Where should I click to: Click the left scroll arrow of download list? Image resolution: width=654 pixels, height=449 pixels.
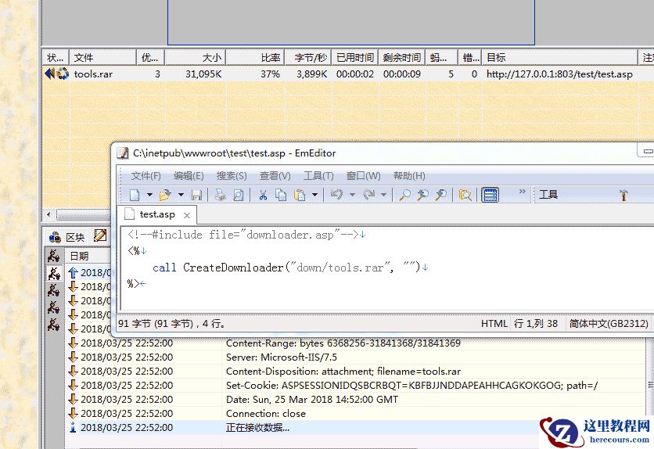[x=49, y=214]
